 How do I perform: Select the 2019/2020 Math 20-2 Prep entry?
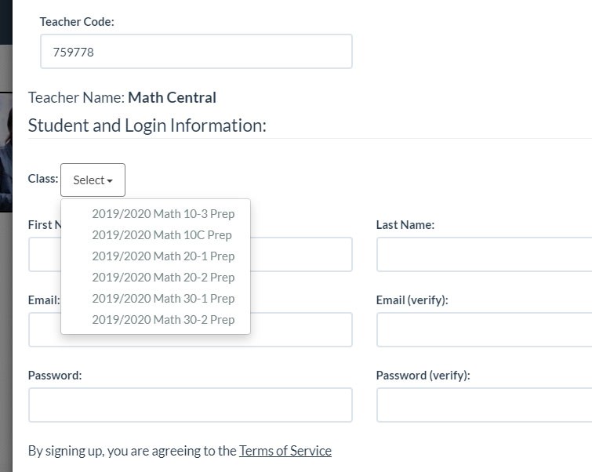point(163,277)
